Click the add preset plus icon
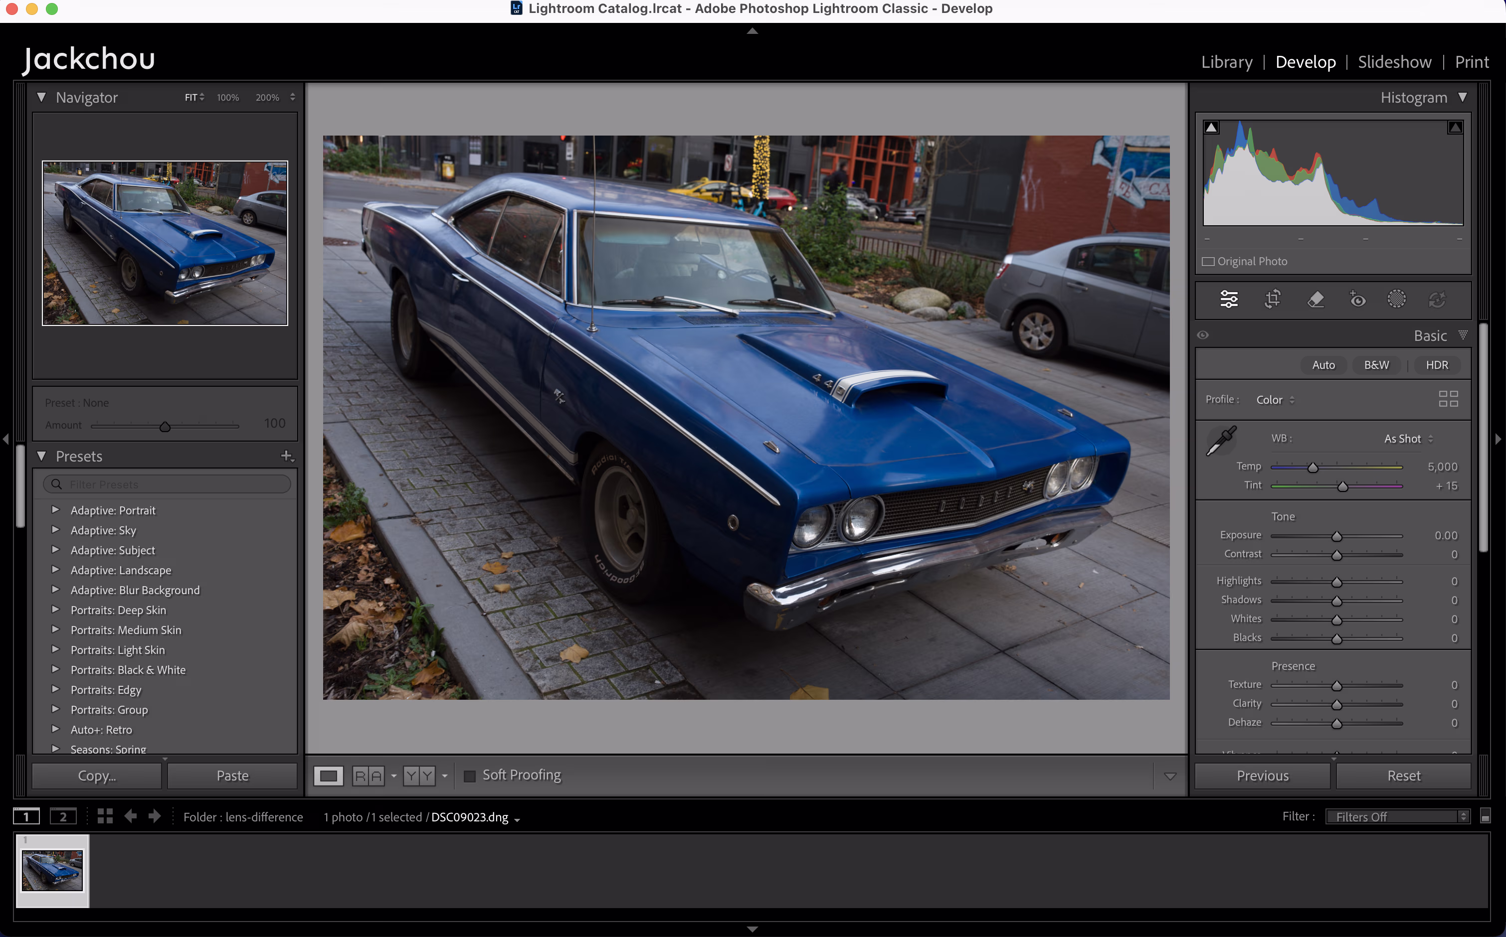The width and height of the screenshot is (1506, 937). point(286,456)
